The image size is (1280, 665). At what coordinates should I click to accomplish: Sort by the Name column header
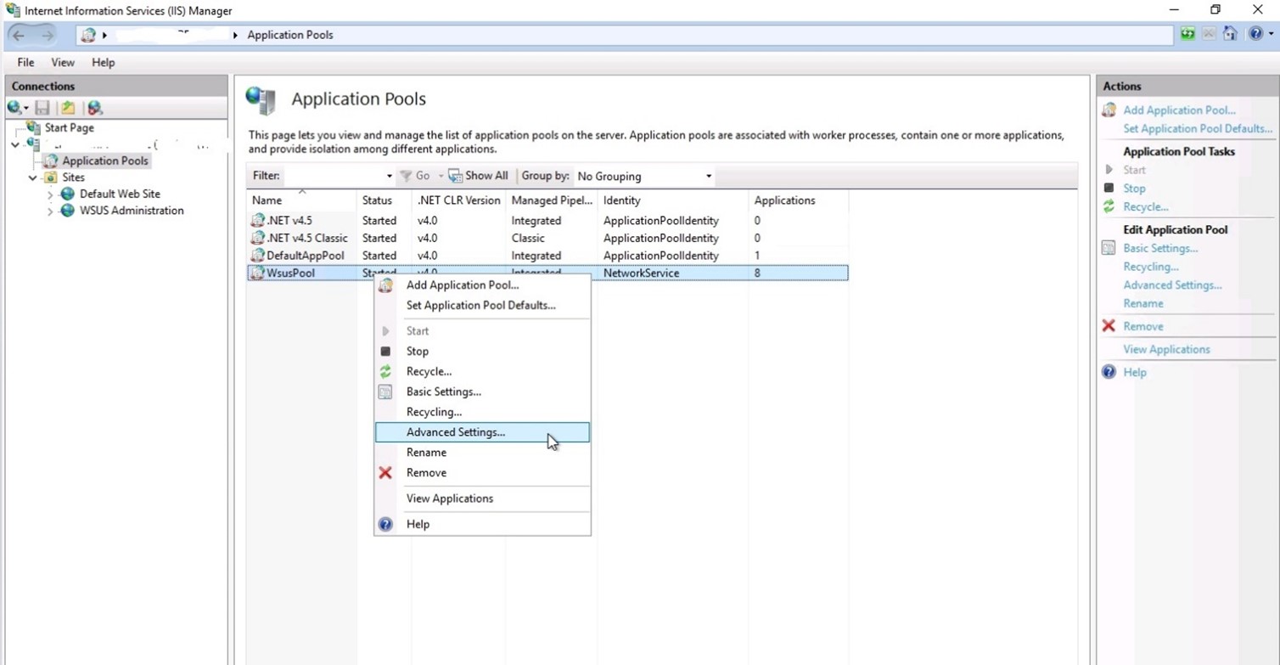pos(301,200)
